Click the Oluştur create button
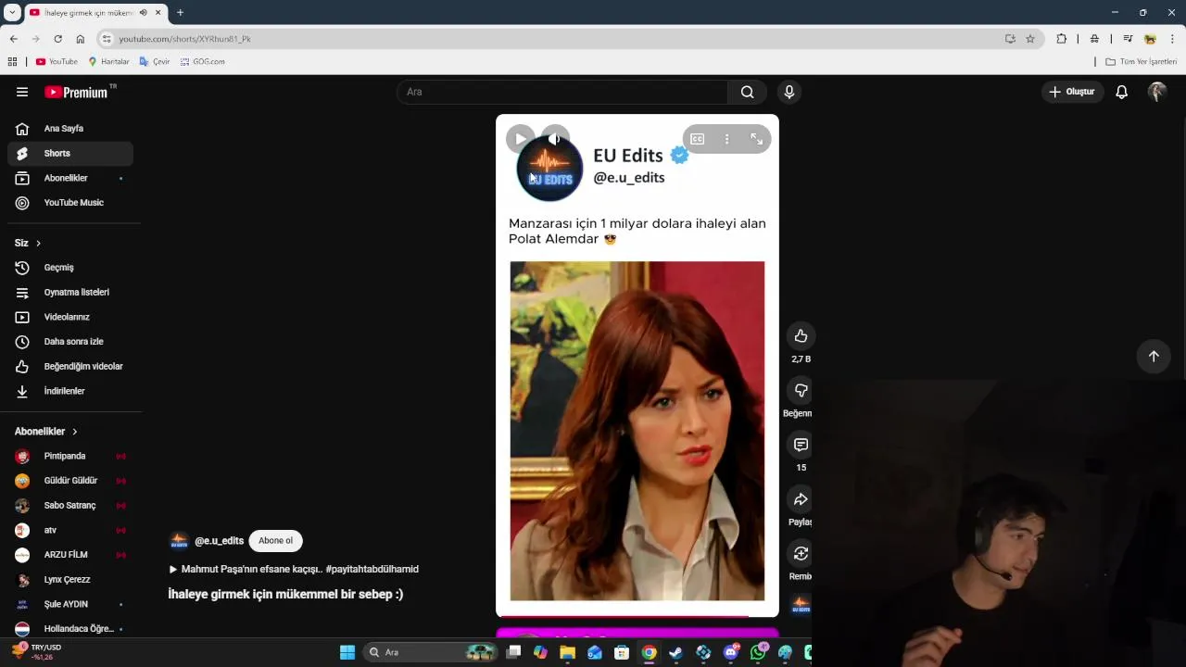Screen dimensions: 1186x667 pyautogui.click(x=1071, y=92)
